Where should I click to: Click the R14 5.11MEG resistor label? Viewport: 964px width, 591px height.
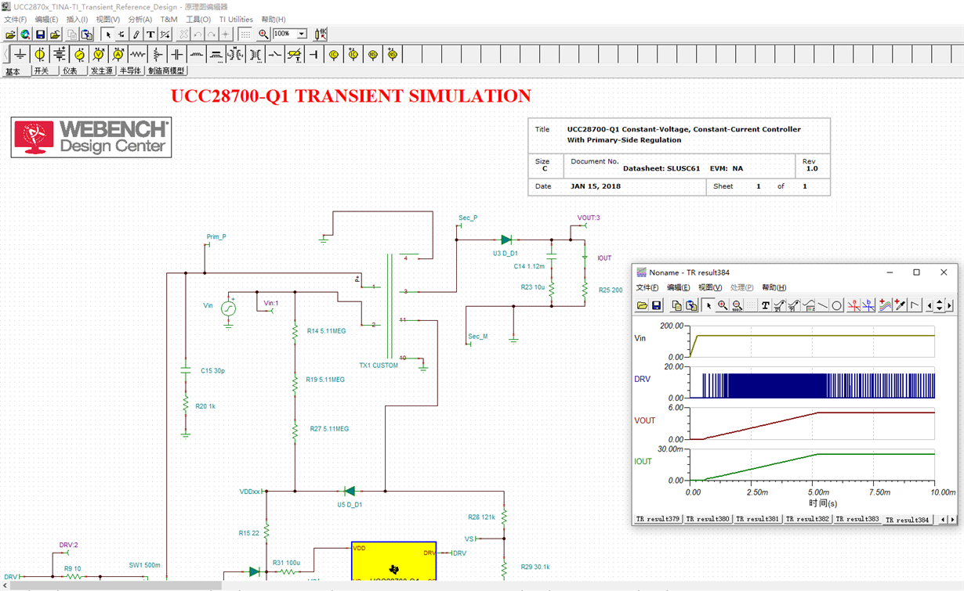click(326, 331)
